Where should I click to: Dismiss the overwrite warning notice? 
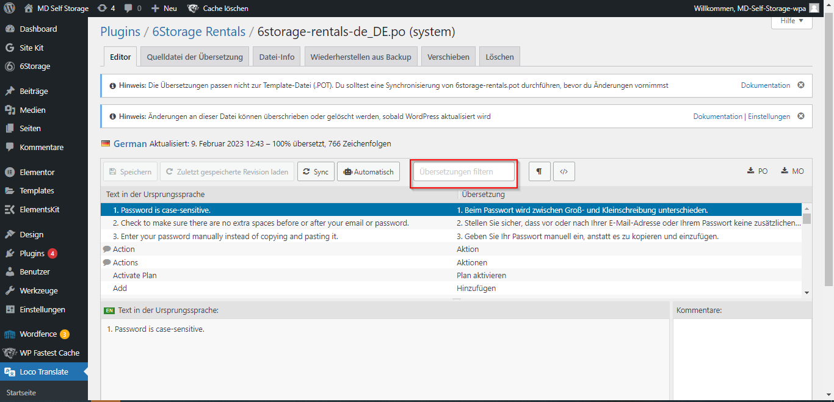[x=801, y=116]
